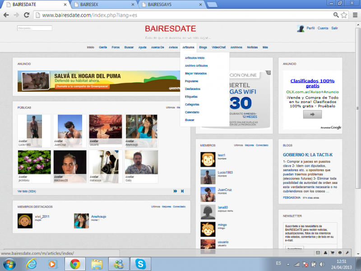Open Windows Explorer folder from the taskbar
The width and height of the screenshot is (361, 271).
click(x=97, y=264)
